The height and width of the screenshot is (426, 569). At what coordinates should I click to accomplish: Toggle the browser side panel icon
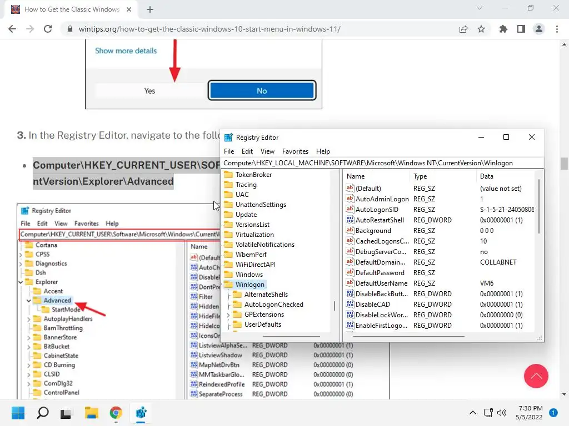[x=521, y=29]
